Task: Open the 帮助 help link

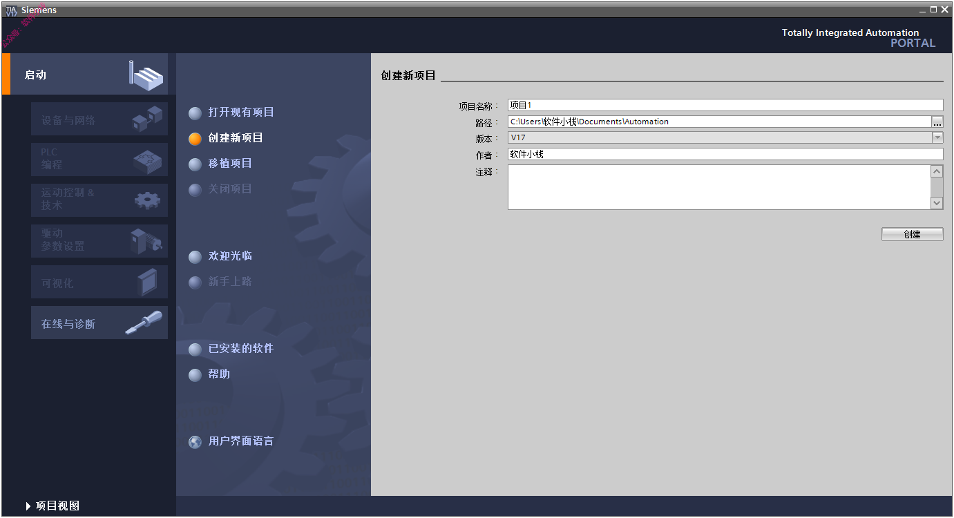Action: pos(219,374)
